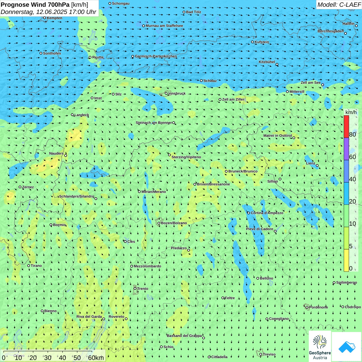Click the 'Predazzo' label
Screen dimensions: 362x362
click(x=179, y=248)
